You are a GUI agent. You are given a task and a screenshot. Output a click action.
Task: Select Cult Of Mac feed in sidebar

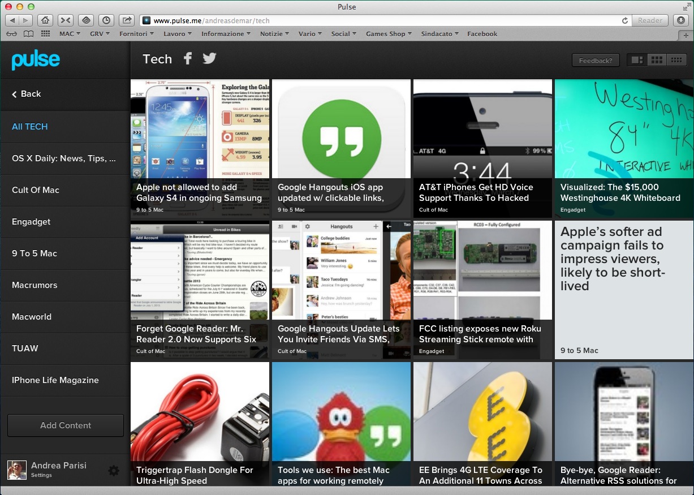pos(65,190)
